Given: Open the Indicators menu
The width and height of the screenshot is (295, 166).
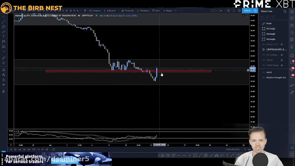Looking at the screenshot, I should click(x=110, y=11).
